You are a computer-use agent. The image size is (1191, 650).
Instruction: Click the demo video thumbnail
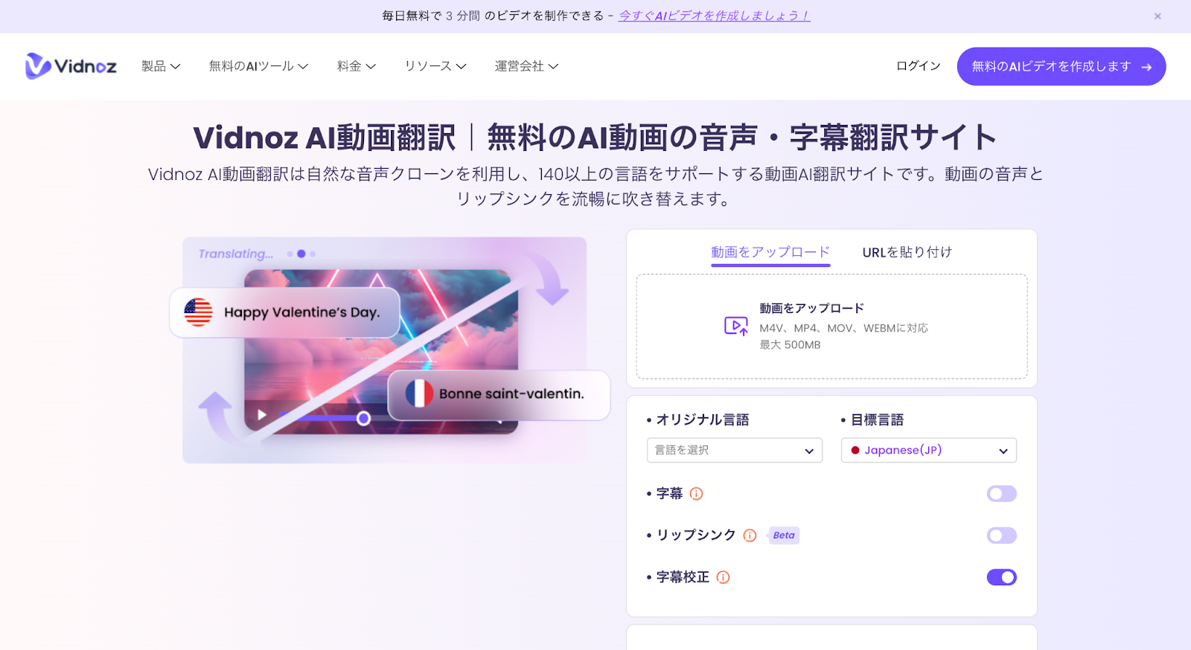(381, 351)
